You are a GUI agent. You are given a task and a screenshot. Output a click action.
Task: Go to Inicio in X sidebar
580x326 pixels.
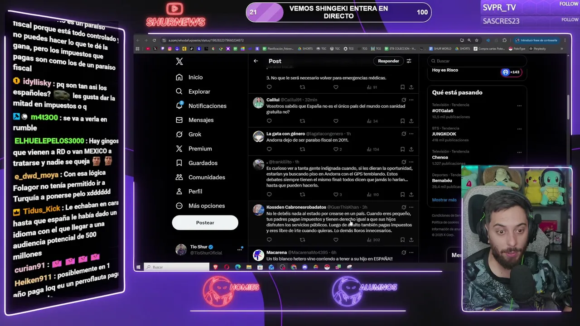[189, 77]
